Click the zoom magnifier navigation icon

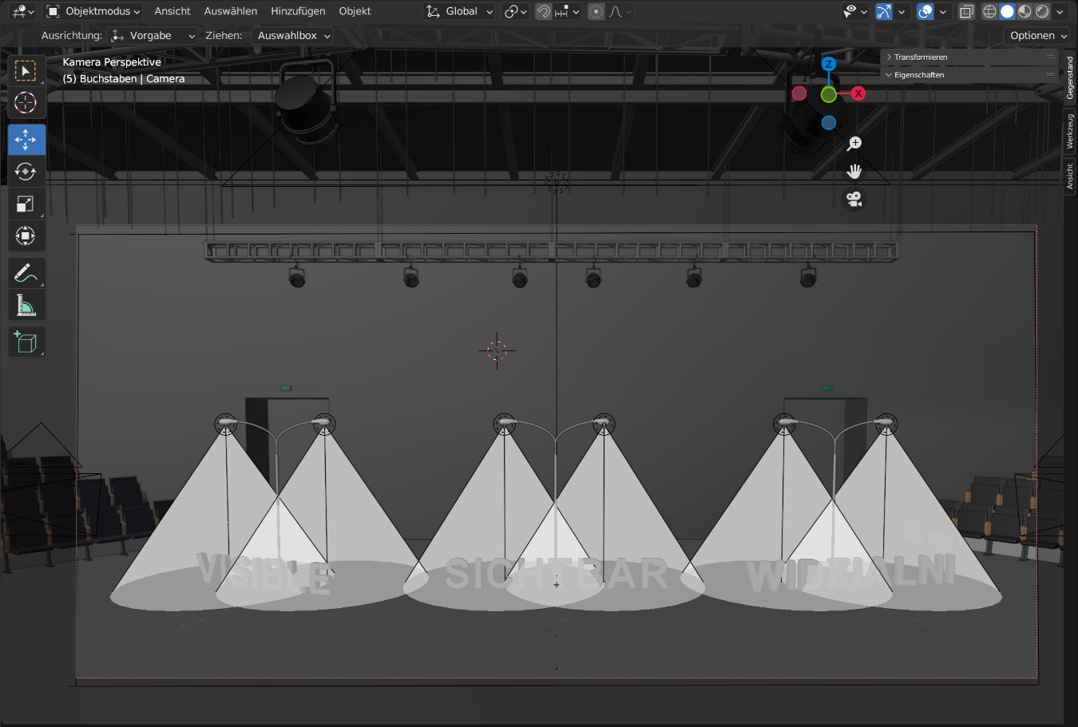(854, 144)
